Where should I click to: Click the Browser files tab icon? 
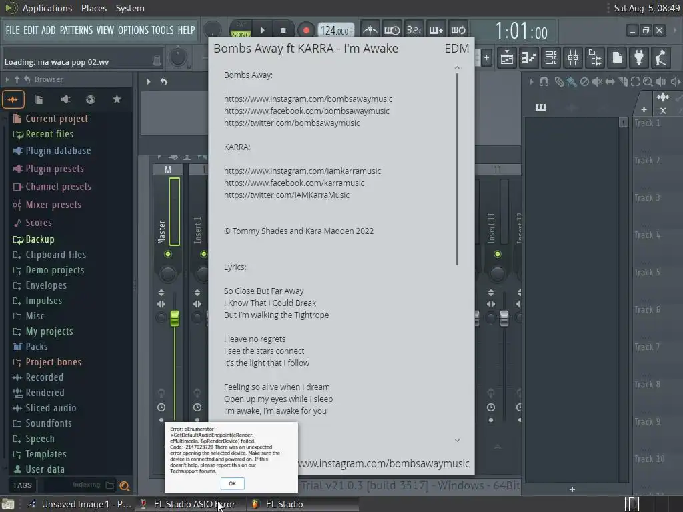coord(39,100)
